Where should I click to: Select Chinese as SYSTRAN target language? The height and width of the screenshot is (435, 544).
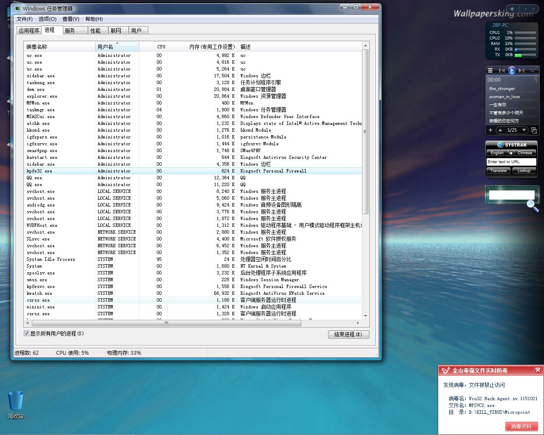[x=525, y=153]
